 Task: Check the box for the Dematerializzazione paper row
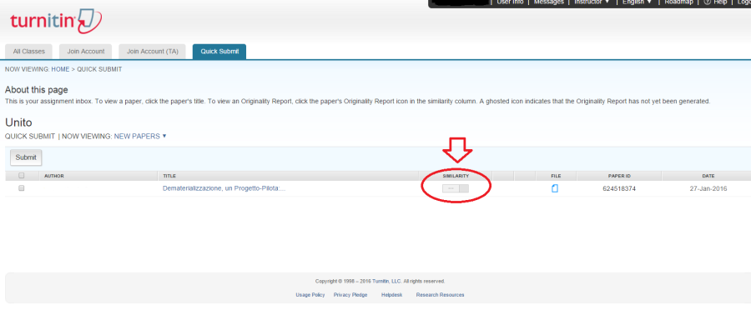point(22,188)
